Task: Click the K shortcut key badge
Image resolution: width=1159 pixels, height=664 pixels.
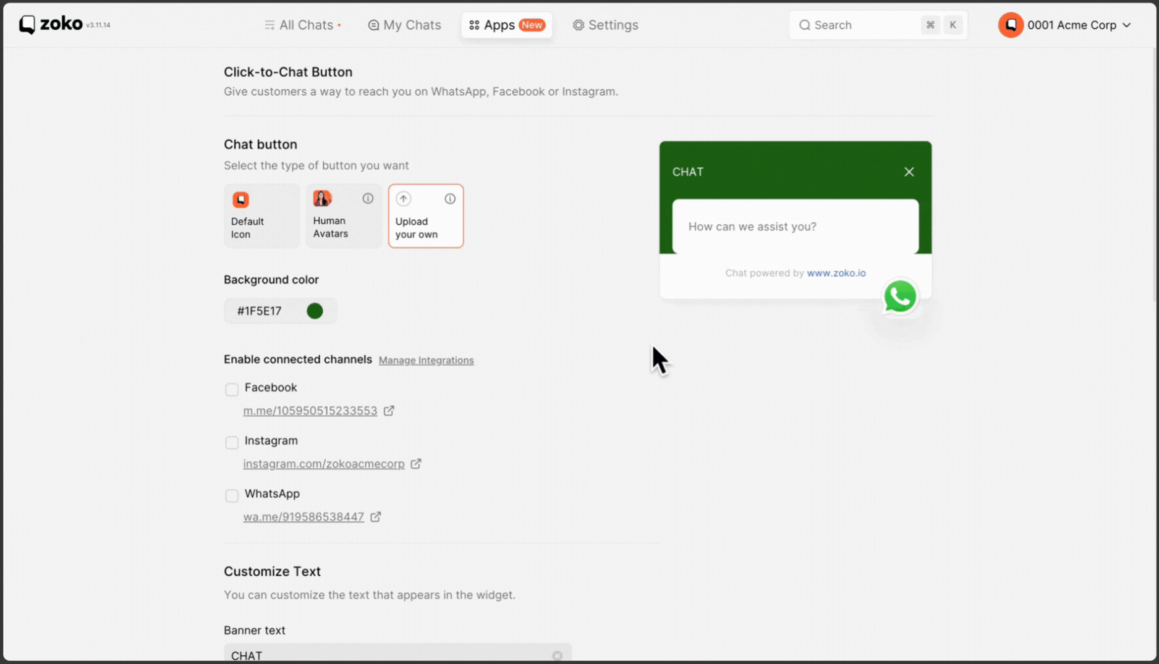Action: point(953,25)
